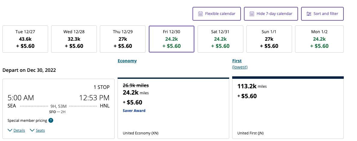
Task: Sort by the First column header
Action: [x=237, y=61]
